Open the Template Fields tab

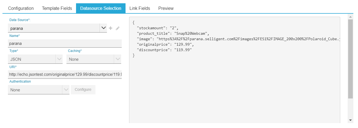[x=57, y=8]
